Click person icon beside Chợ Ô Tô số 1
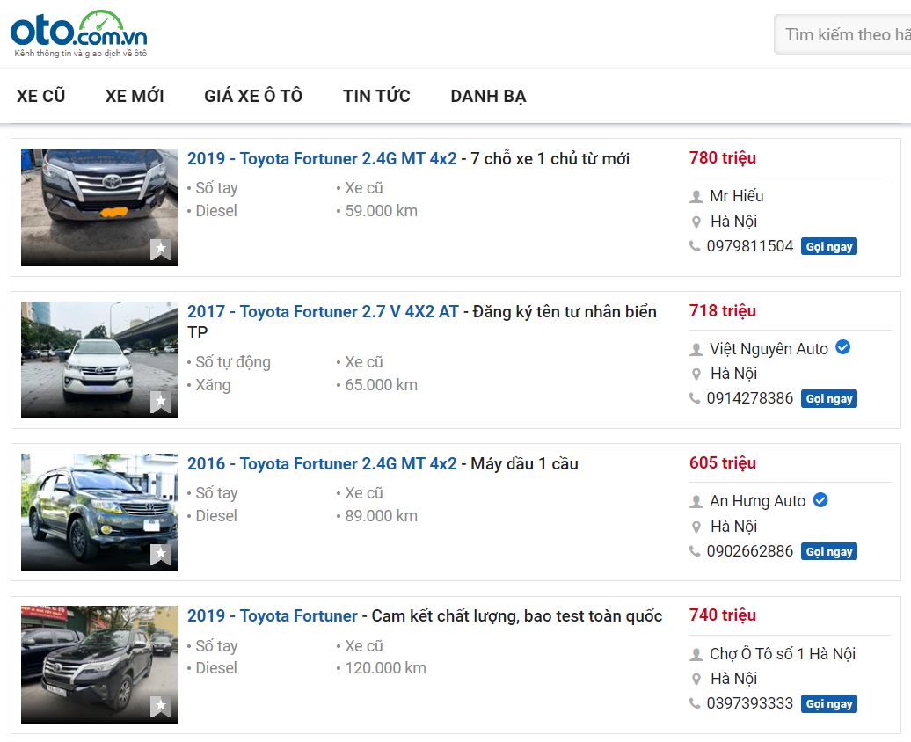Viewport: 911px width, 742px height. pos(696,655)
